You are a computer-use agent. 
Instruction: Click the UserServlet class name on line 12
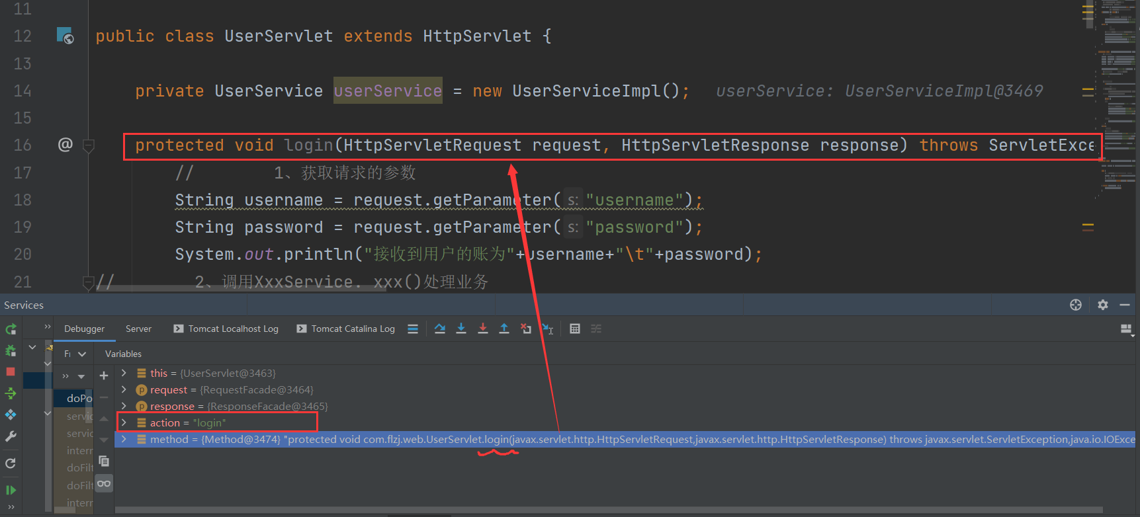tap(279, 36)
